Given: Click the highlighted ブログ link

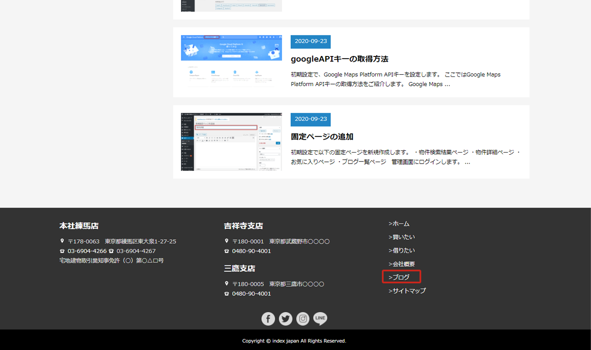Looking at the screenshot, I should coord(401,277).
